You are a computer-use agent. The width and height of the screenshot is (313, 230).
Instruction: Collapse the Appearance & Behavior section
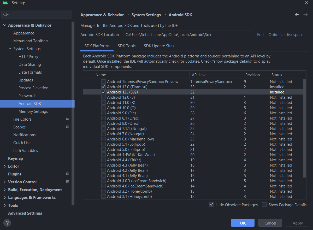5,25
